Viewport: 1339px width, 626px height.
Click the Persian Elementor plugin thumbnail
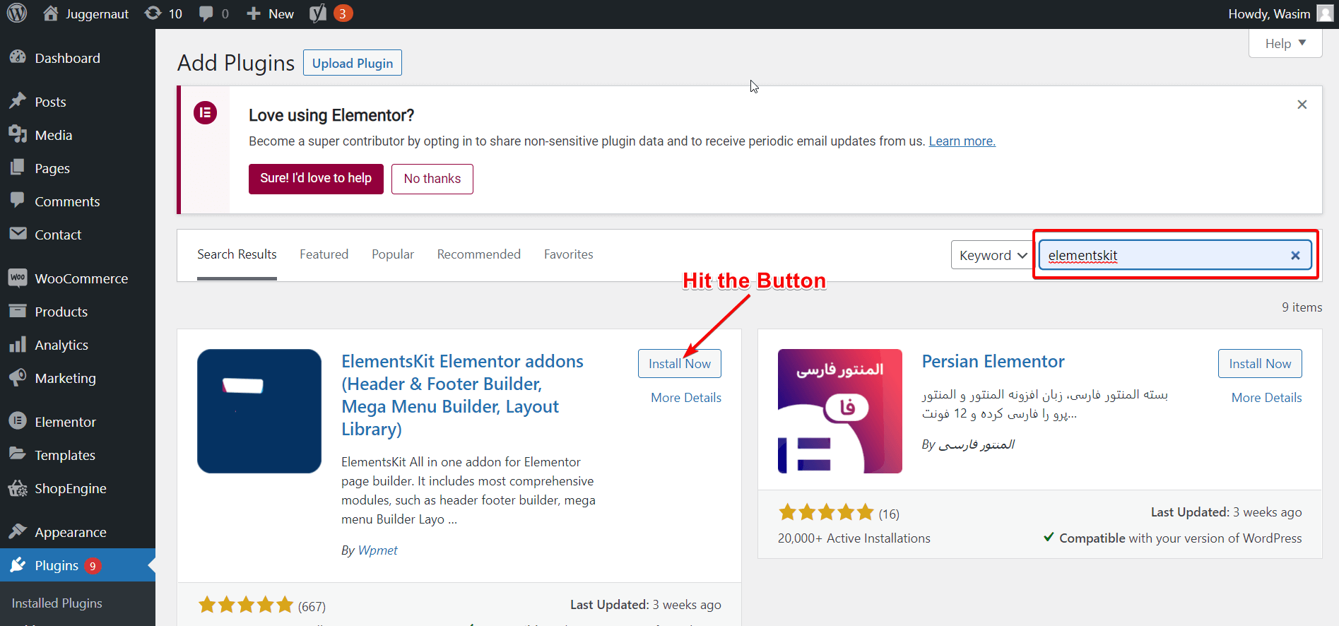pos(840,411)
